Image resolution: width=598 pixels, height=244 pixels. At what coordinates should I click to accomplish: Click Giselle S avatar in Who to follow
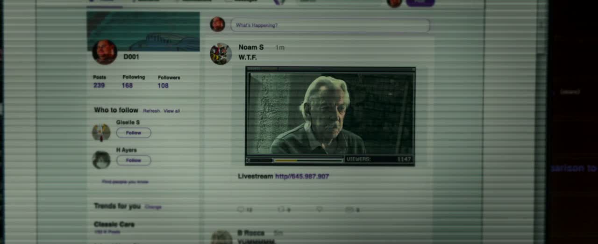coord(101,132)
